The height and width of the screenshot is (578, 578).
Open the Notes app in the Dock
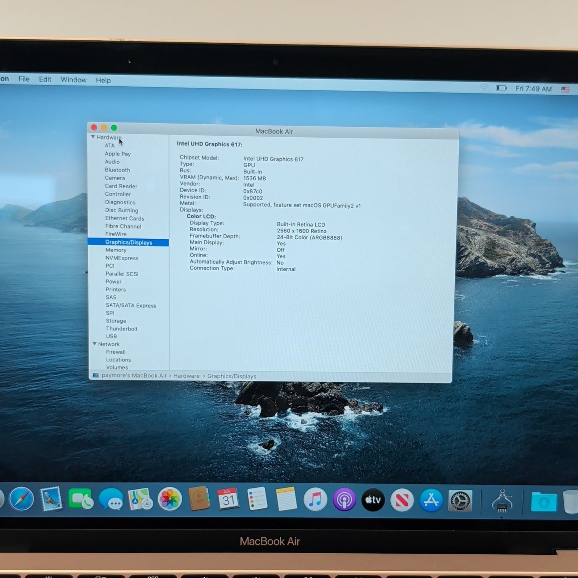coord(286,499)
